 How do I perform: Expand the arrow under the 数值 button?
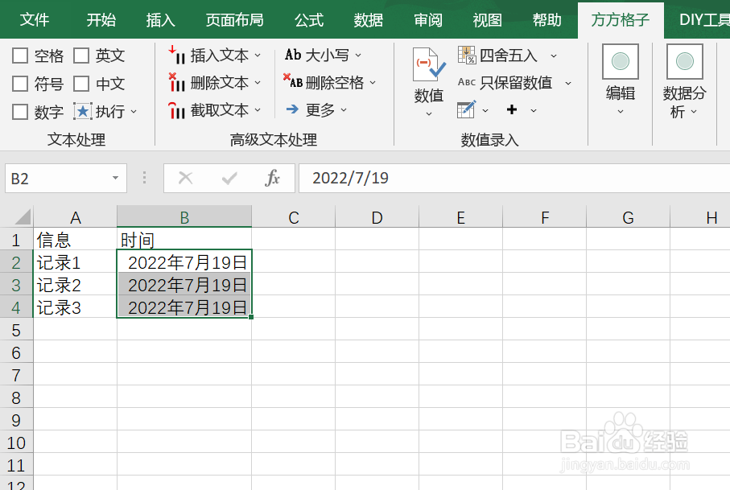click(429, 113)
